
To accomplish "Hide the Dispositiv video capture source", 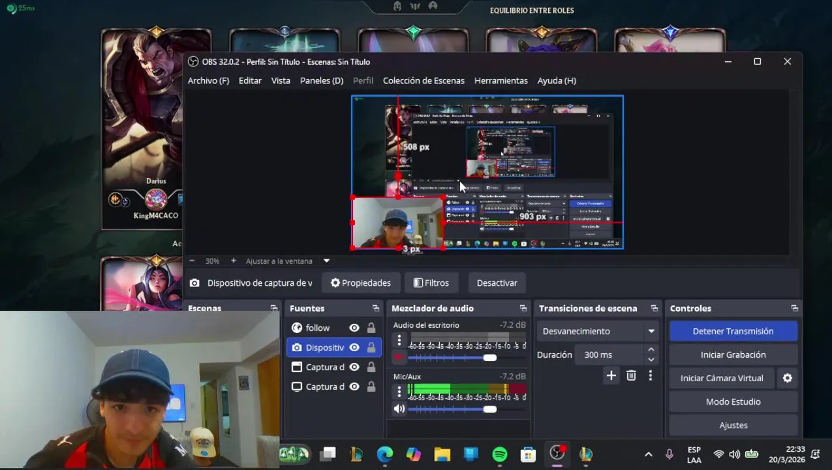I will (354, 347).
